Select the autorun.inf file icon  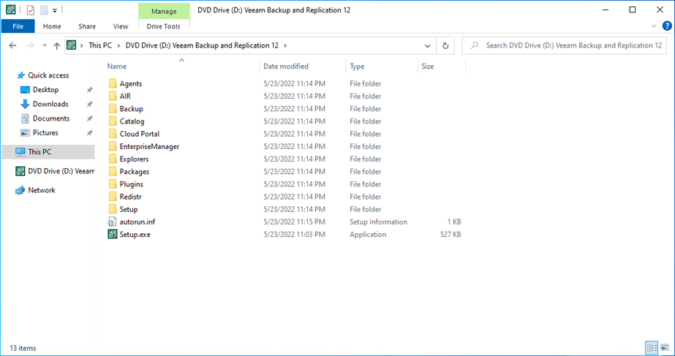(x=113, y=221)
